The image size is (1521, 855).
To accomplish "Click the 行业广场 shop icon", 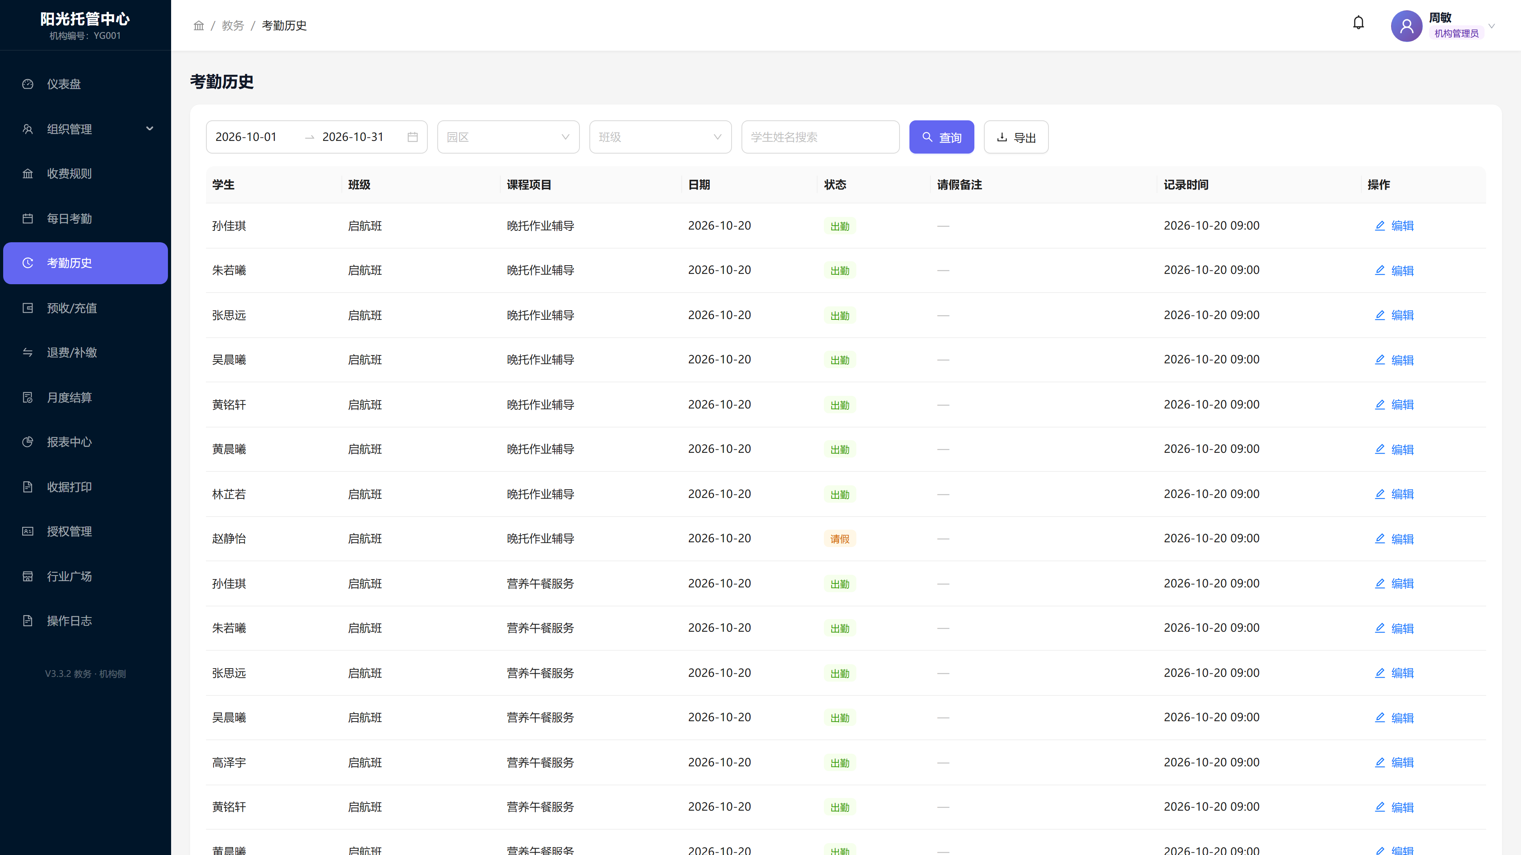I will 28,576.
